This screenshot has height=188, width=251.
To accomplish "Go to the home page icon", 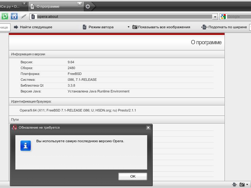I will click(14, 16).
